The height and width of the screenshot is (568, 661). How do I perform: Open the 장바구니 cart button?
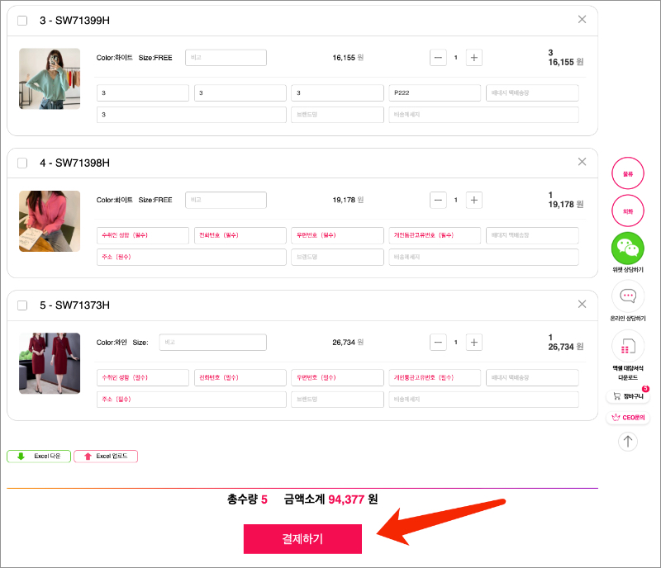(x=627, y=396)
